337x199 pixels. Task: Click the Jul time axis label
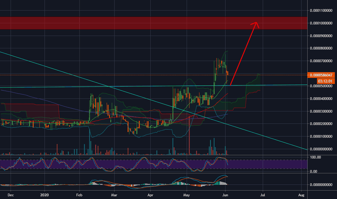[263, 195]
